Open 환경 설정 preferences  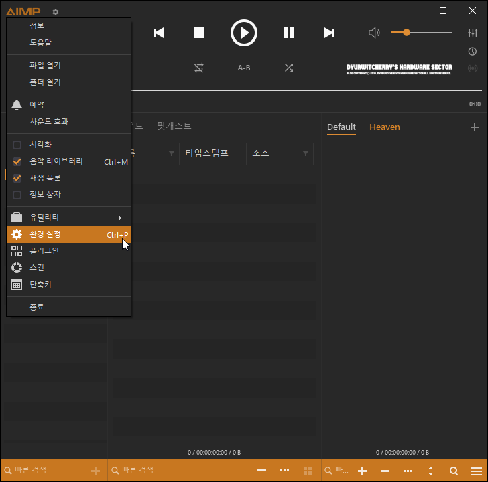click(68, 234)
